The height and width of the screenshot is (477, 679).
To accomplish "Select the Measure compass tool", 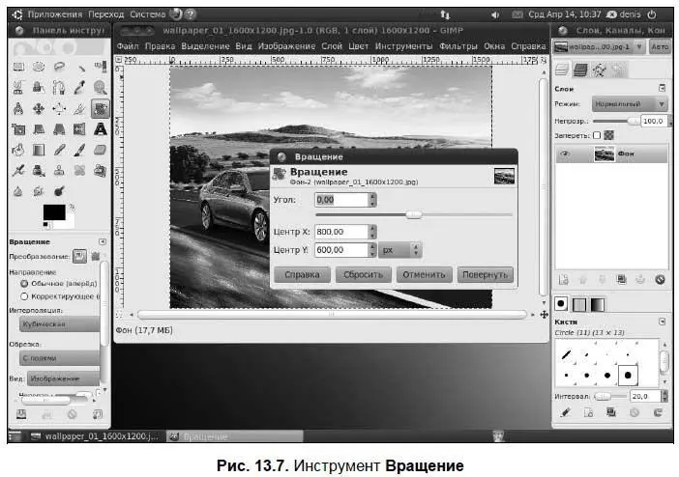I will coord(18,108).
